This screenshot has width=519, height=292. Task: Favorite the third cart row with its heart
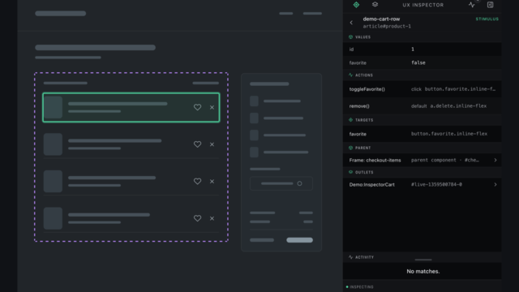(197, 182)
